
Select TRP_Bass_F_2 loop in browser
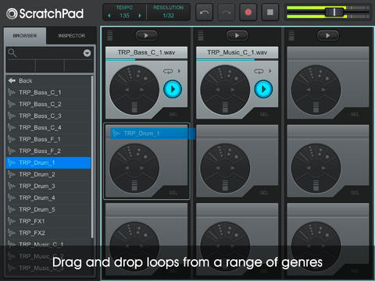tap(48, 151)
